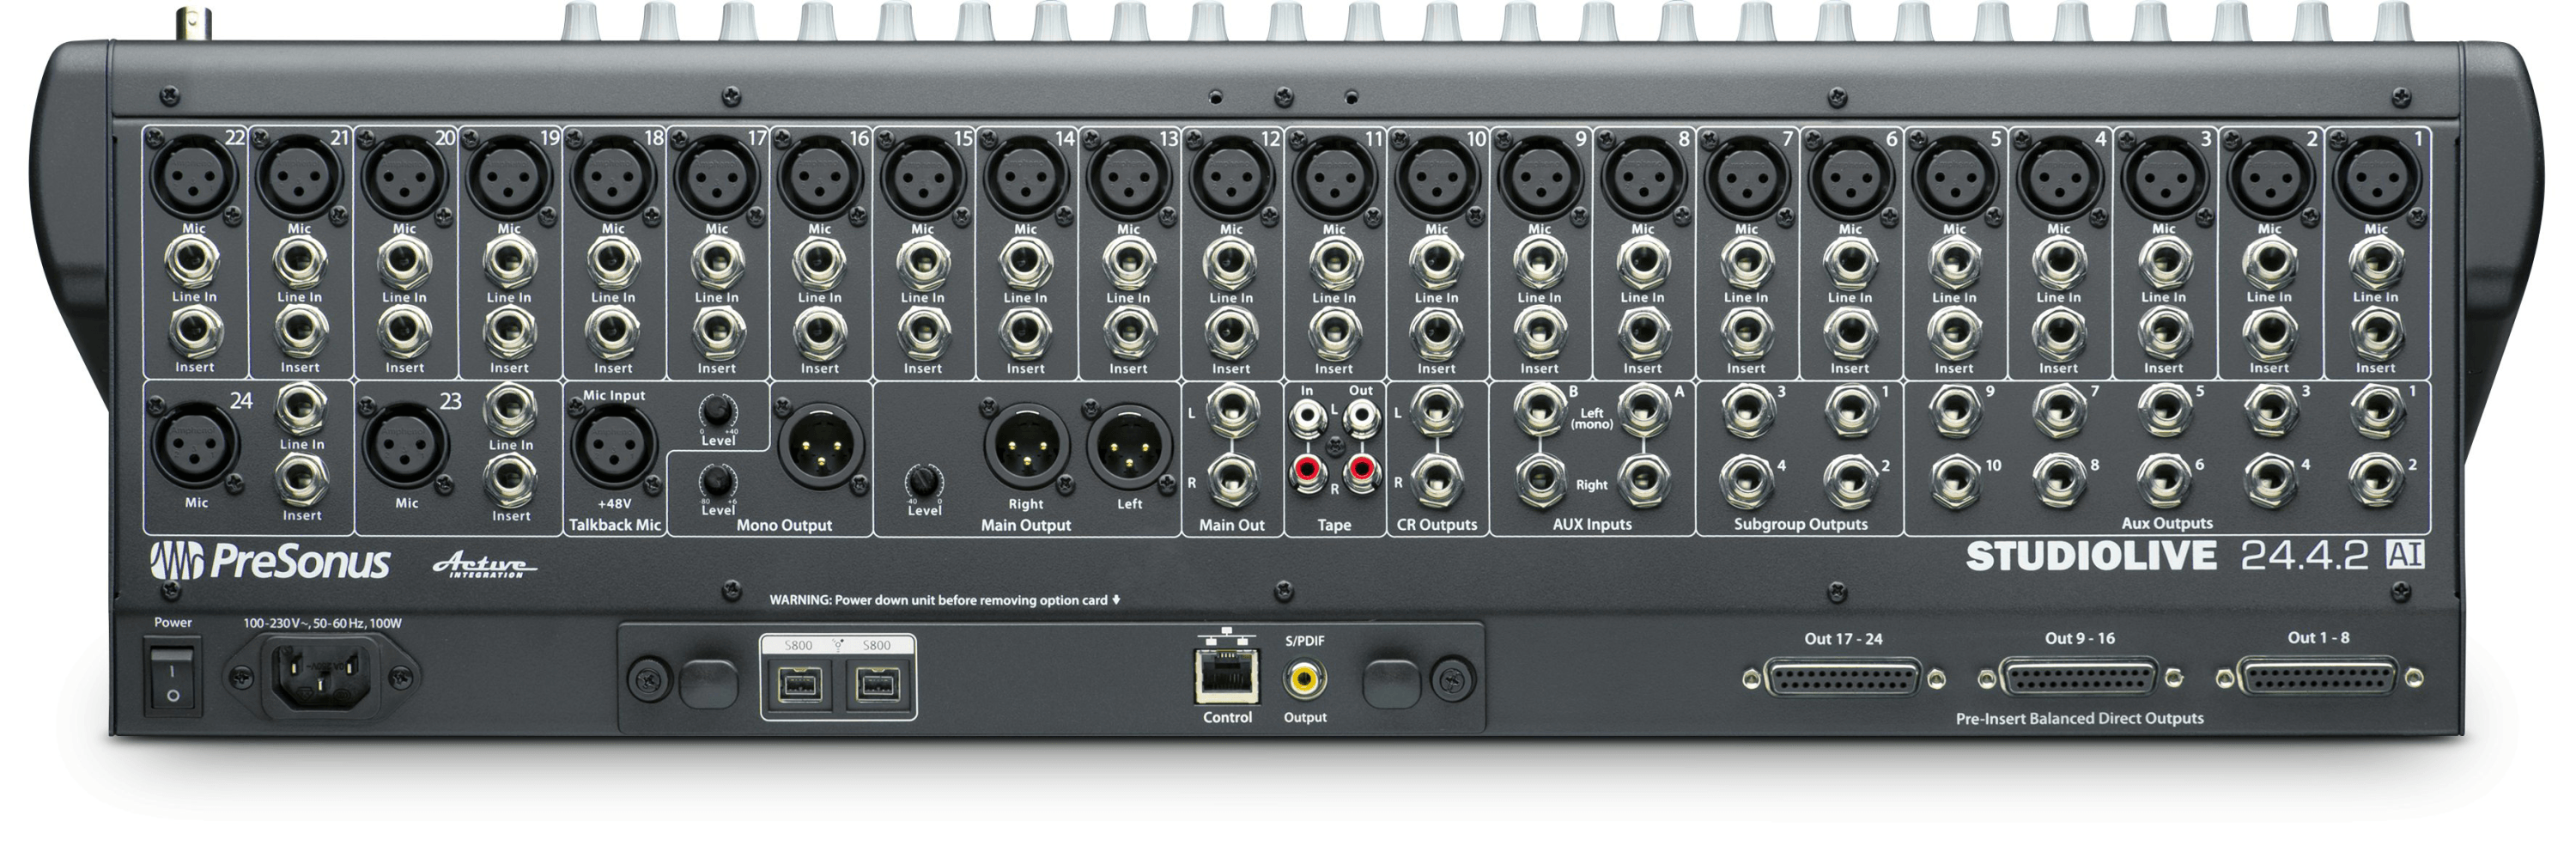Viewport: 2576px width, 858px height.
Task: Click the Mono Output XLR connector
Action: click(820, 446)
